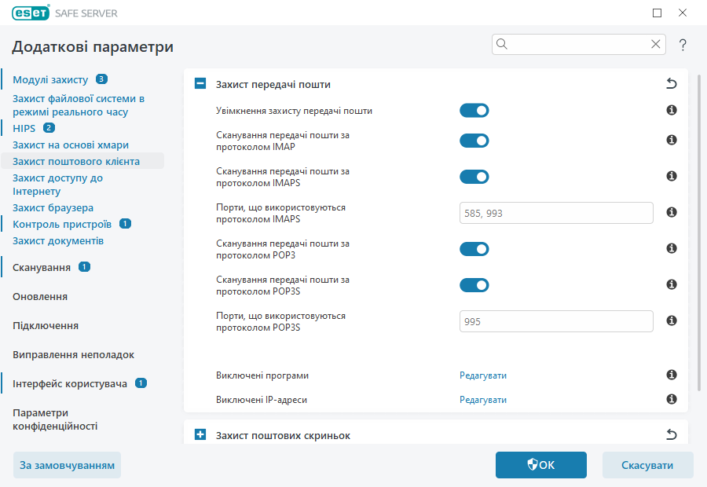Click the info icon next to Виключені IP-адреси
Screen dimensions: 707x487
[671, 399]
